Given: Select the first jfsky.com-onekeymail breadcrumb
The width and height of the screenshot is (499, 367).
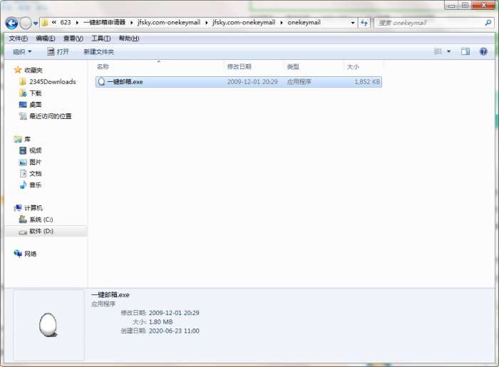Looking at the screenshot, I should click(169, 22).
